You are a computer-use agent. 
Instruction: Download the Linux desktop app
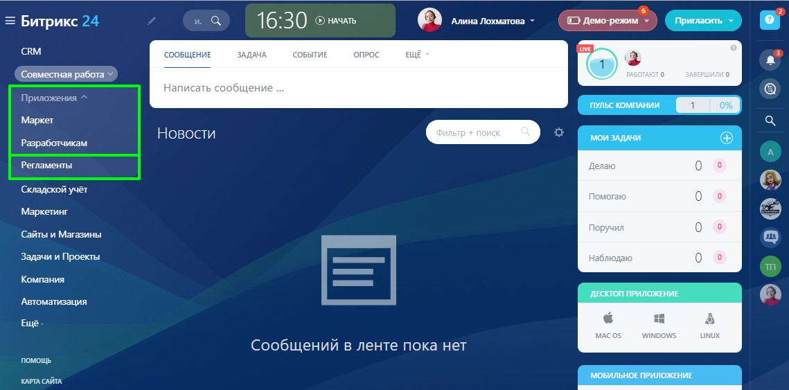click(x=710, y=326)
